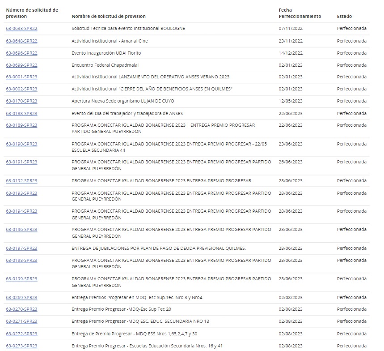Click the 63-0190-SPR23 link
The width and height of the screenshot is (384, 351).
(21, 144)
